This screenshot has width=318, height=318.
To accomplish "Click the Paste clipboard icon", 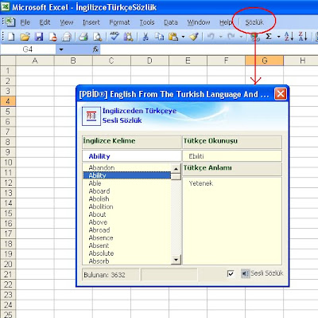I will pos(173,37).
